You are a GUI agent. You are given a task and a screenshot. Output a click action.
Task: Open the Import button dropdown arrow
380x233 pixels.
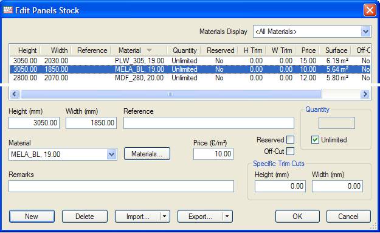pyautogui.click(x=165, y=217)
